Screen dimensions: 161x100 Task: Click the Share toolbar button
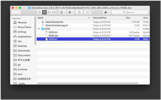[79, 12]
